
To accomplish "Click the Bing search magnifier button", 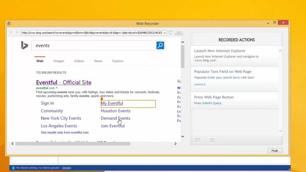I will click(160, 46).
